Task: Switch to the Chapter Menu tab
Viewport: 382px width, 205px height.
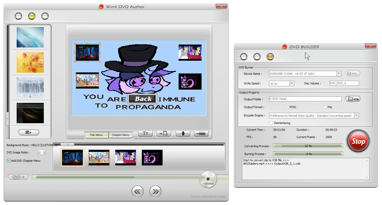Action: pyautogui.click(x=121, y=135)
